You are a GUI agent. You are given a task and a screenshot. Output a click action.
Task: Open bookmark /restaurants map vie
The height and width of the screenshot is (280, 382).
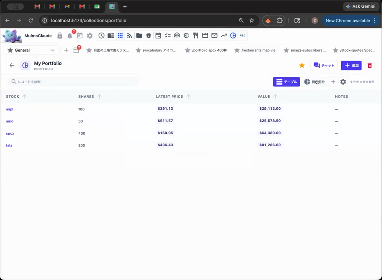(x=255, y=50)
